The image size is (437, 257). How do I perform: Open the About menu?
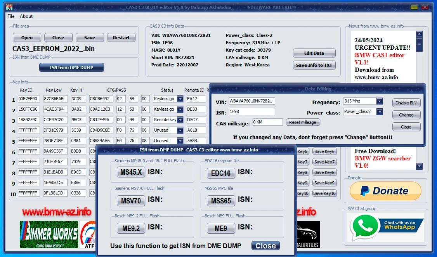(26, 16)
